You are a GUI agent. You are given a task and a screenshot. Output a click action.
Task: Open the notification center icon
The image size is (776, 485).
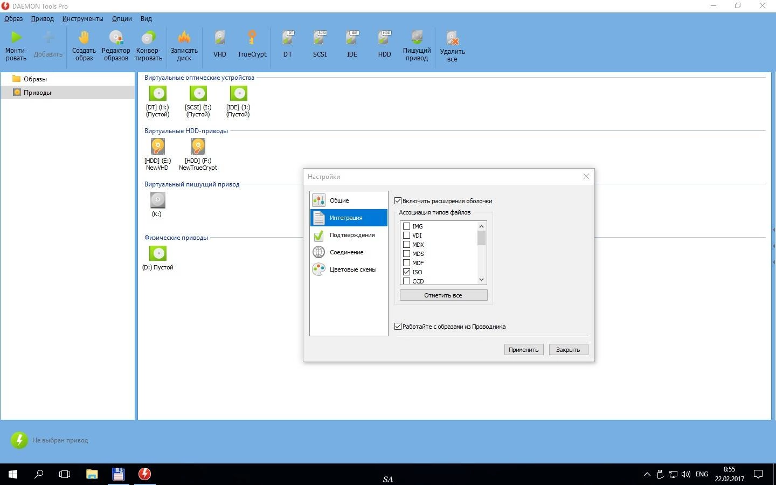point(758,474)
